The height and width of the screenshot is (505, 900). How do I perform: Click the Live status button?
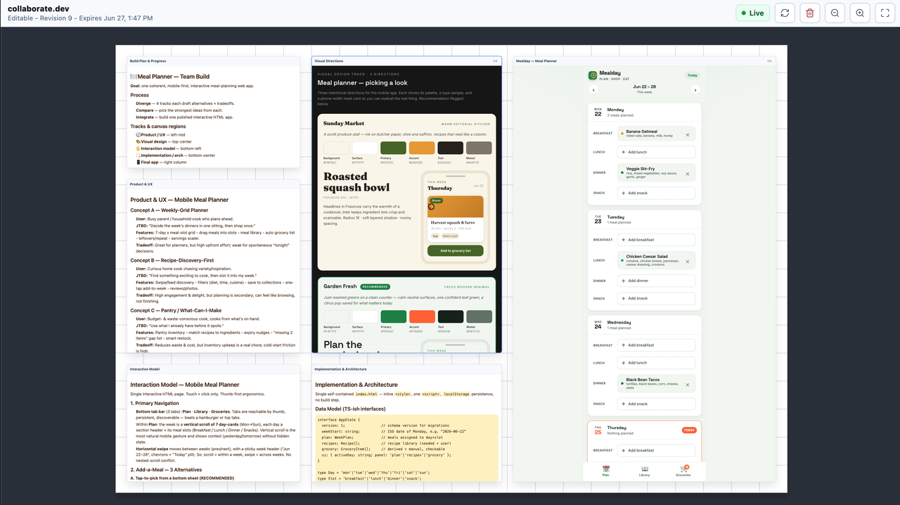[752, 13]
